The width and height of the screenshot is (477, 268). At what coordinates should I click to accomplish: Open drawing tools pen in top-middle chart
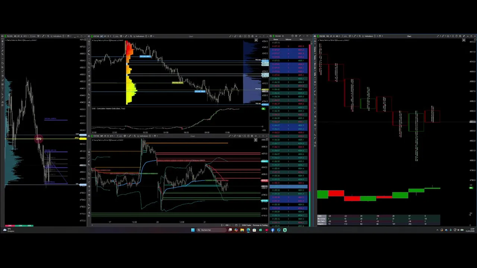tap(126, 36)
